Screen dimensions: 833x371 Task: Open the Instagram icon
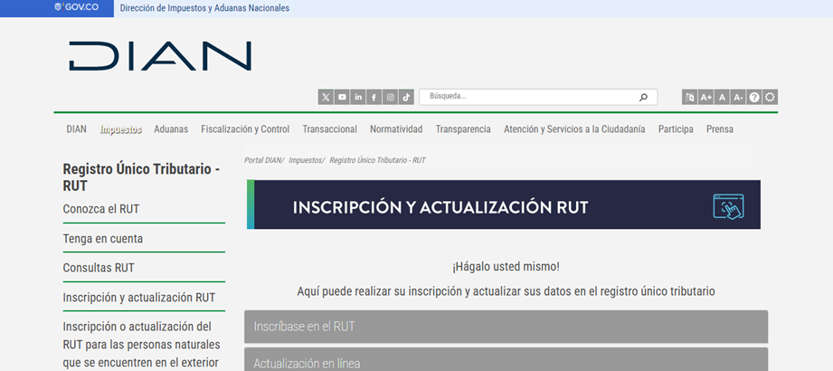pyautogui.click(x=390, y=97)
